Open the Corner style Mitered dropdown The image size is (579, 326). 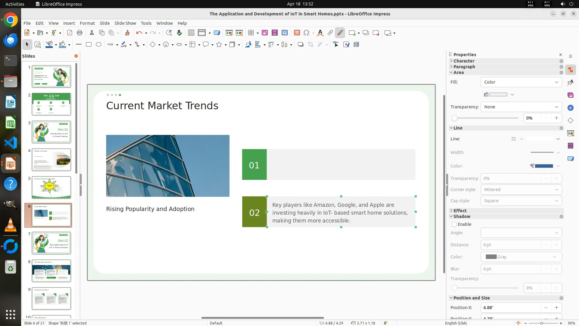coord(521,190)
